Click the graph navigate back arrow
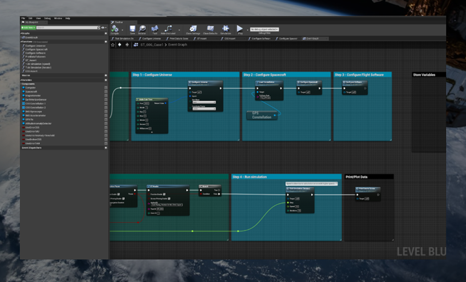 coord(120,45)
